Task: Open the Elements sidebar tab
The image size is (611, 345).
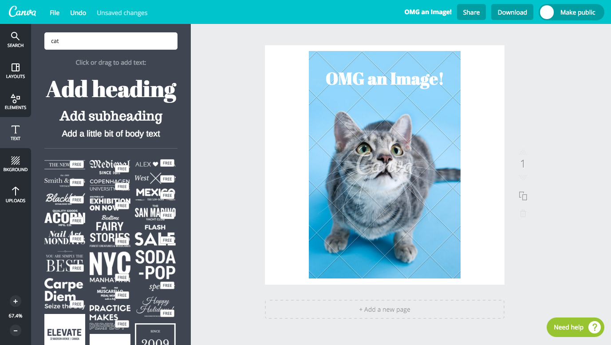Action: coord(16,102)
